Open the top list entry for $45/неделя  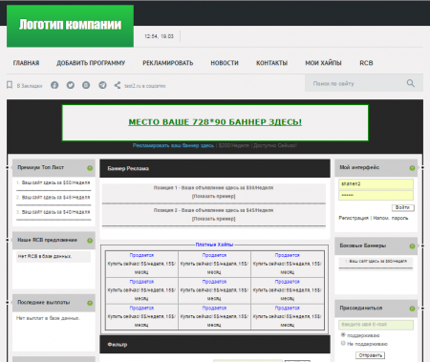(x=55, y=198)
